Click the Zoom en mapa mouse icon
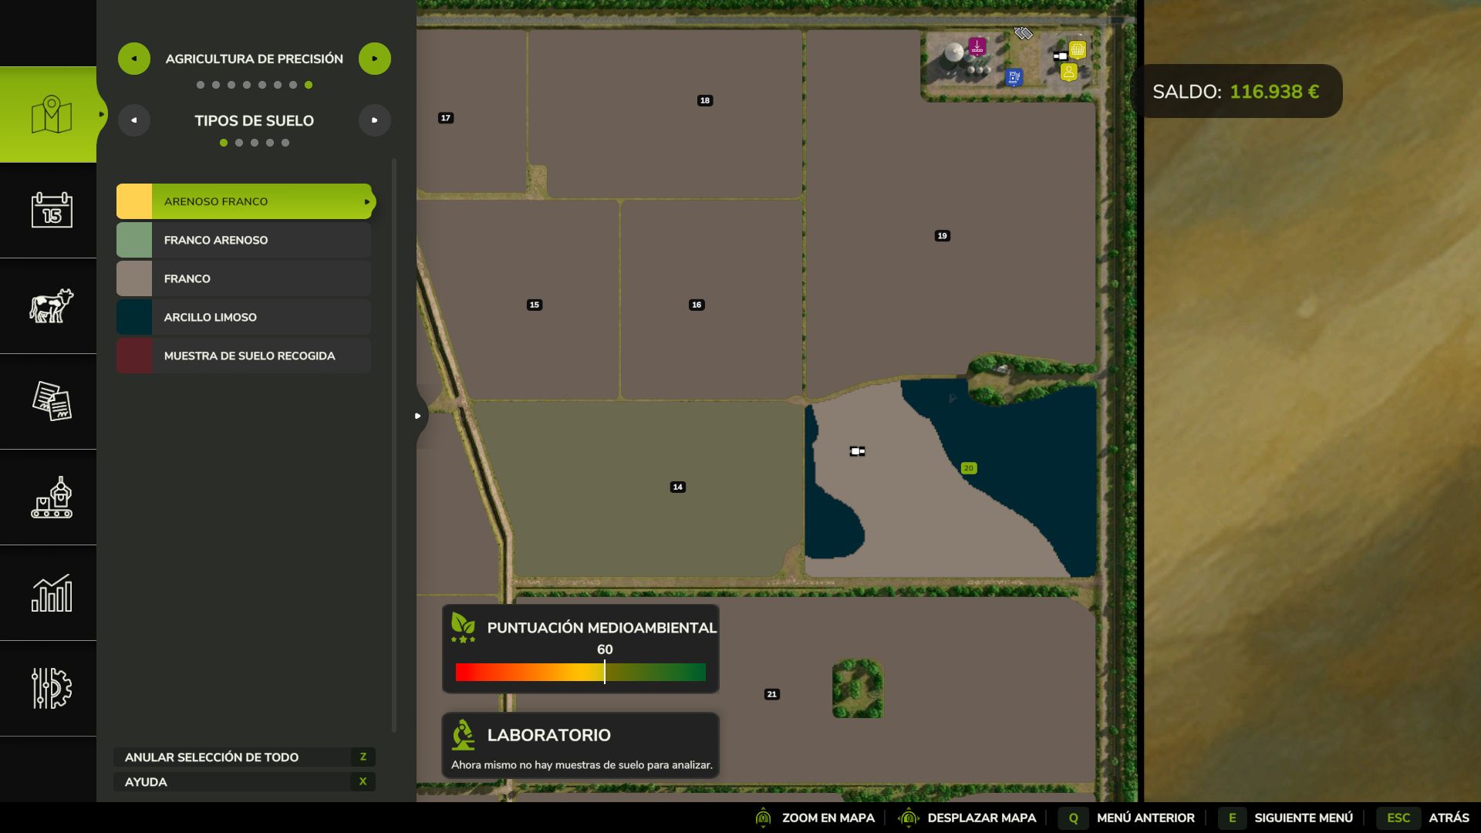This screenshot has width=1481, height=833. 763,818
